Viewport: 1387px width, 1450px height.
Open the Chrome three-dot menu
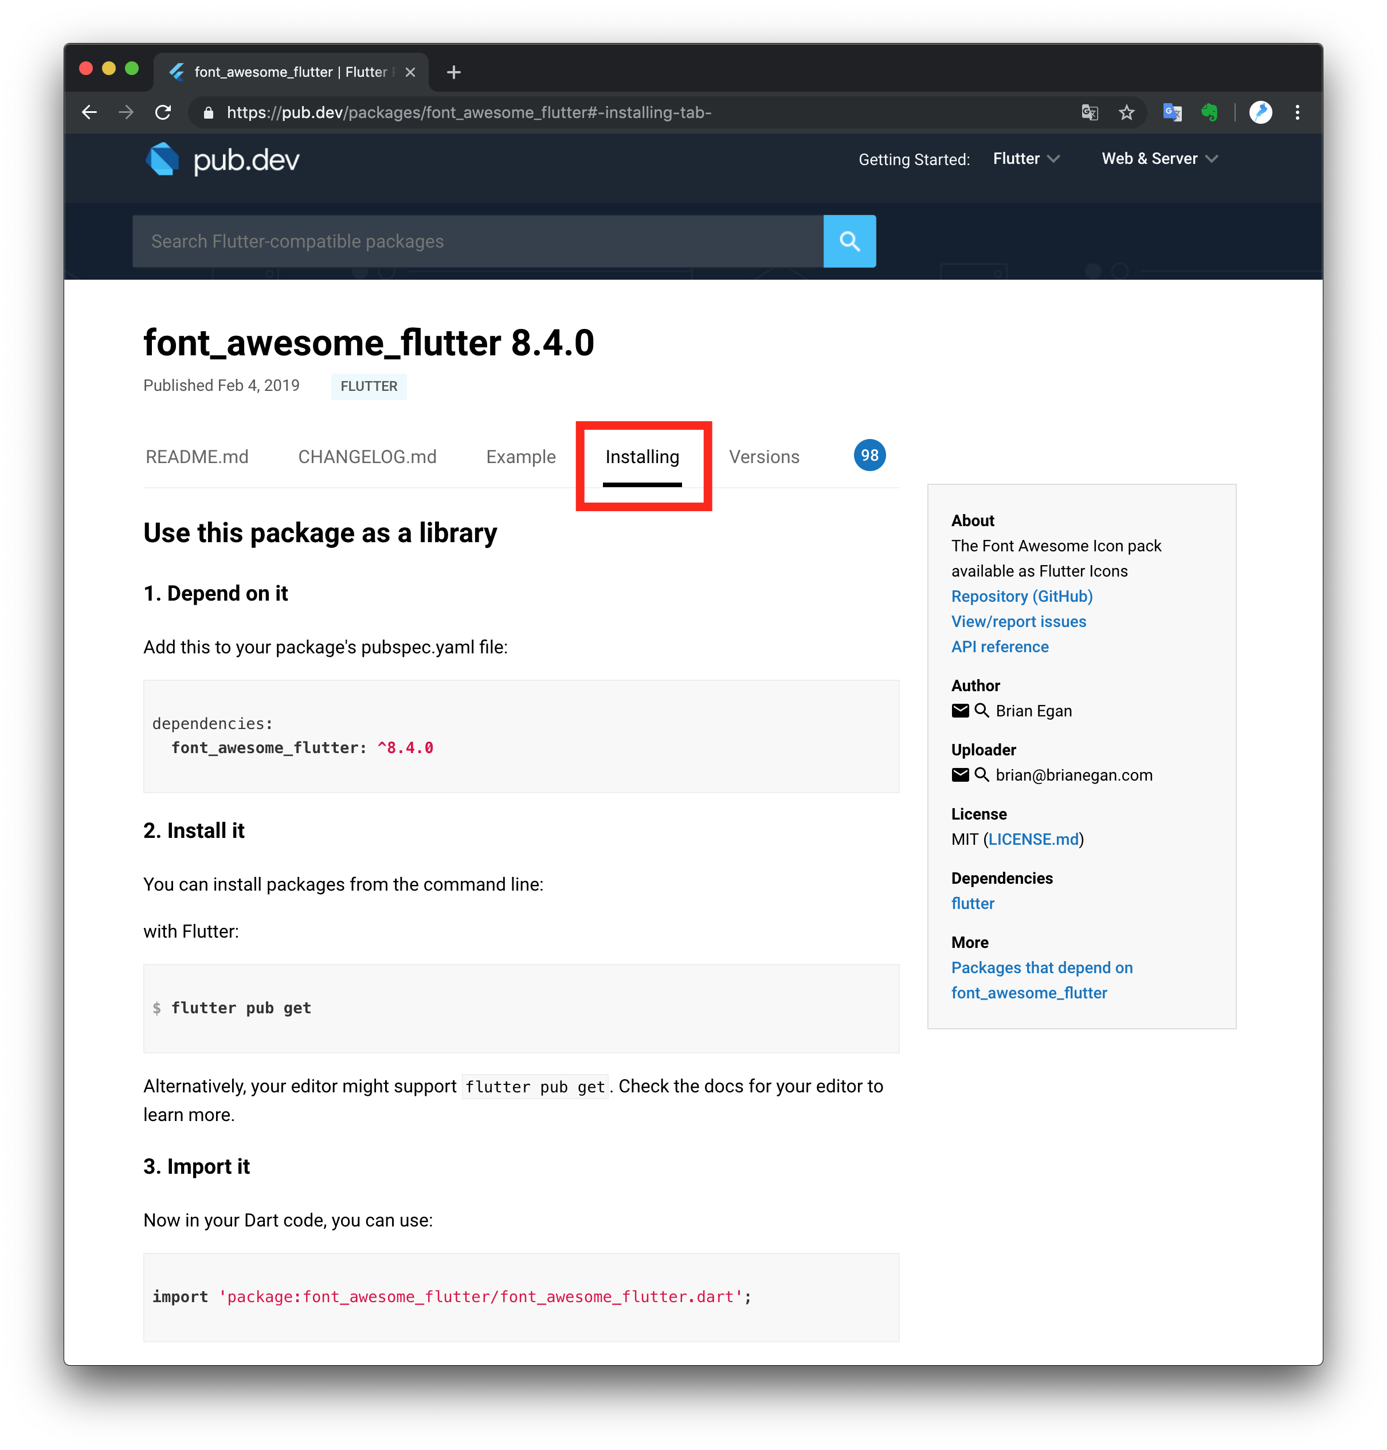[x=1298, y=112]
